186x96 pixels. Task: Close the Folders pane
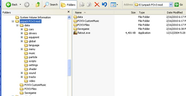[69, 12]
